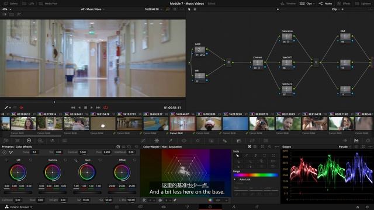Viewport: 374px width, 210px height.
Task: Open the Qualifier eyedropper palette
Action: (x=171, y=141)
